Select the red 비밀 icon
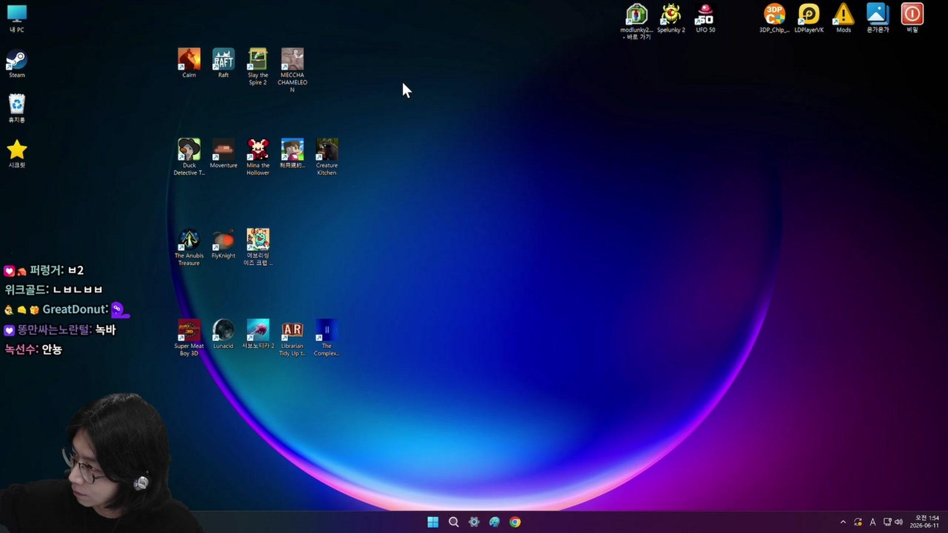The height and width of the screenshot is (533, 948). pos(912,18)
